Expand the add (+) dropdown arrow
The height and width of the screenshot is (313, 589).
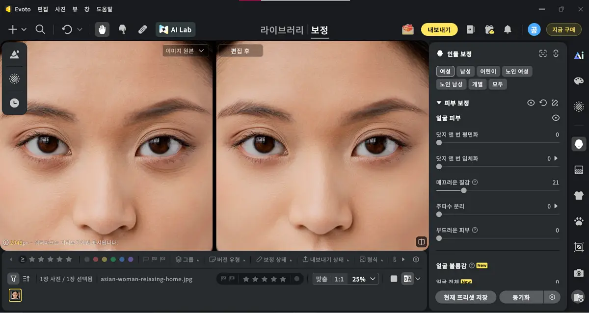[x=24, y=29]
